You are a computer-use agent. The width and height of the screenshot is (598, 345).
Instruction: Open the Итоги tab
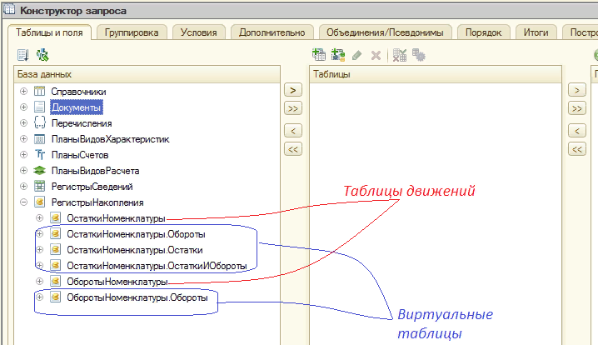(536, 32)
